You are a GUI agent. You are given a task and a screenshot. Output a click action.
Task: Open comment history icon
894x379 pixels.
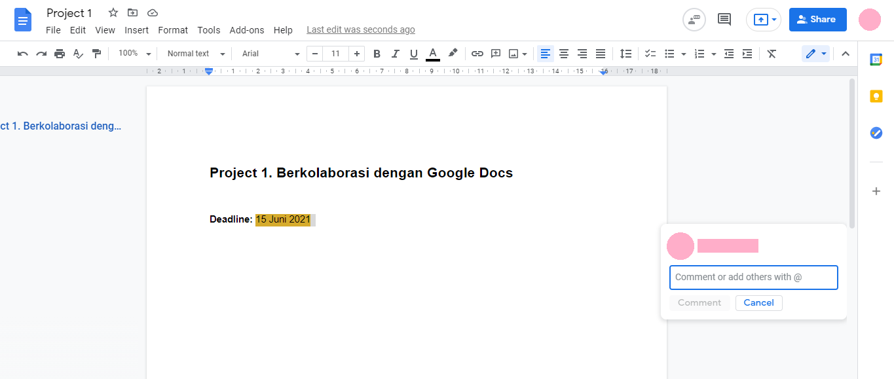point(724,20)
